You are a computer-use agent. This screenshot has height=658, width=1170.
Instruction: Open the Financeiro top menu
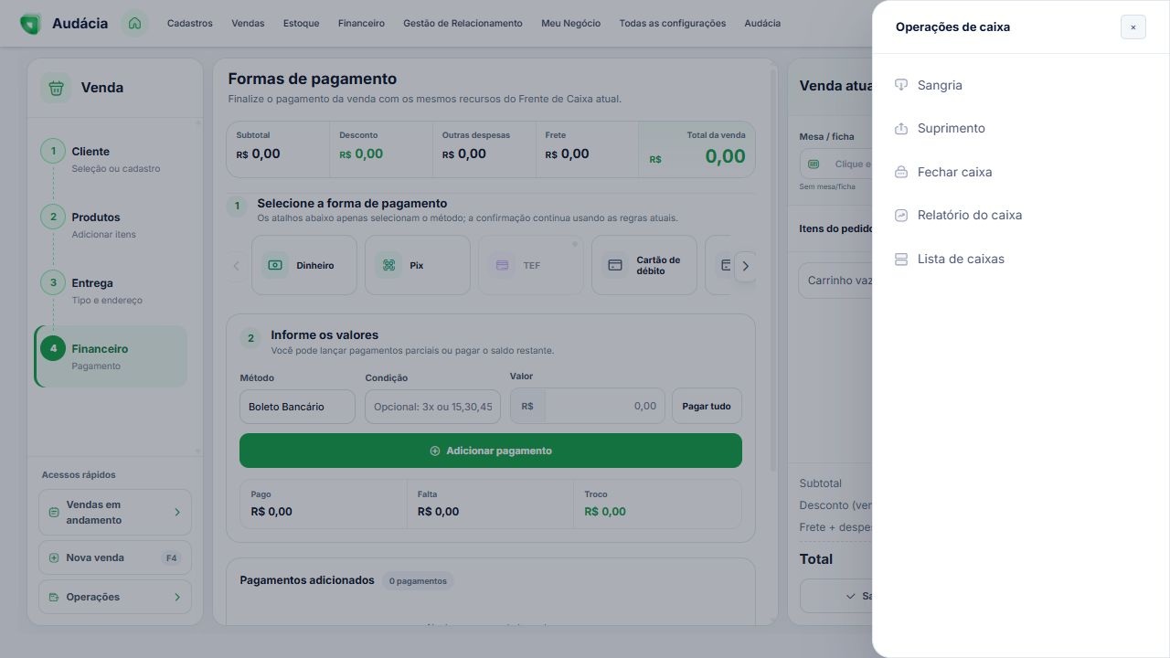pyautogui.click(x=361, y=23)
